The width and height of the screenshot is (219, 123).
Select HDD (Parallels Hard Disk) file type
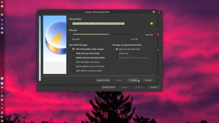(86, 62)
